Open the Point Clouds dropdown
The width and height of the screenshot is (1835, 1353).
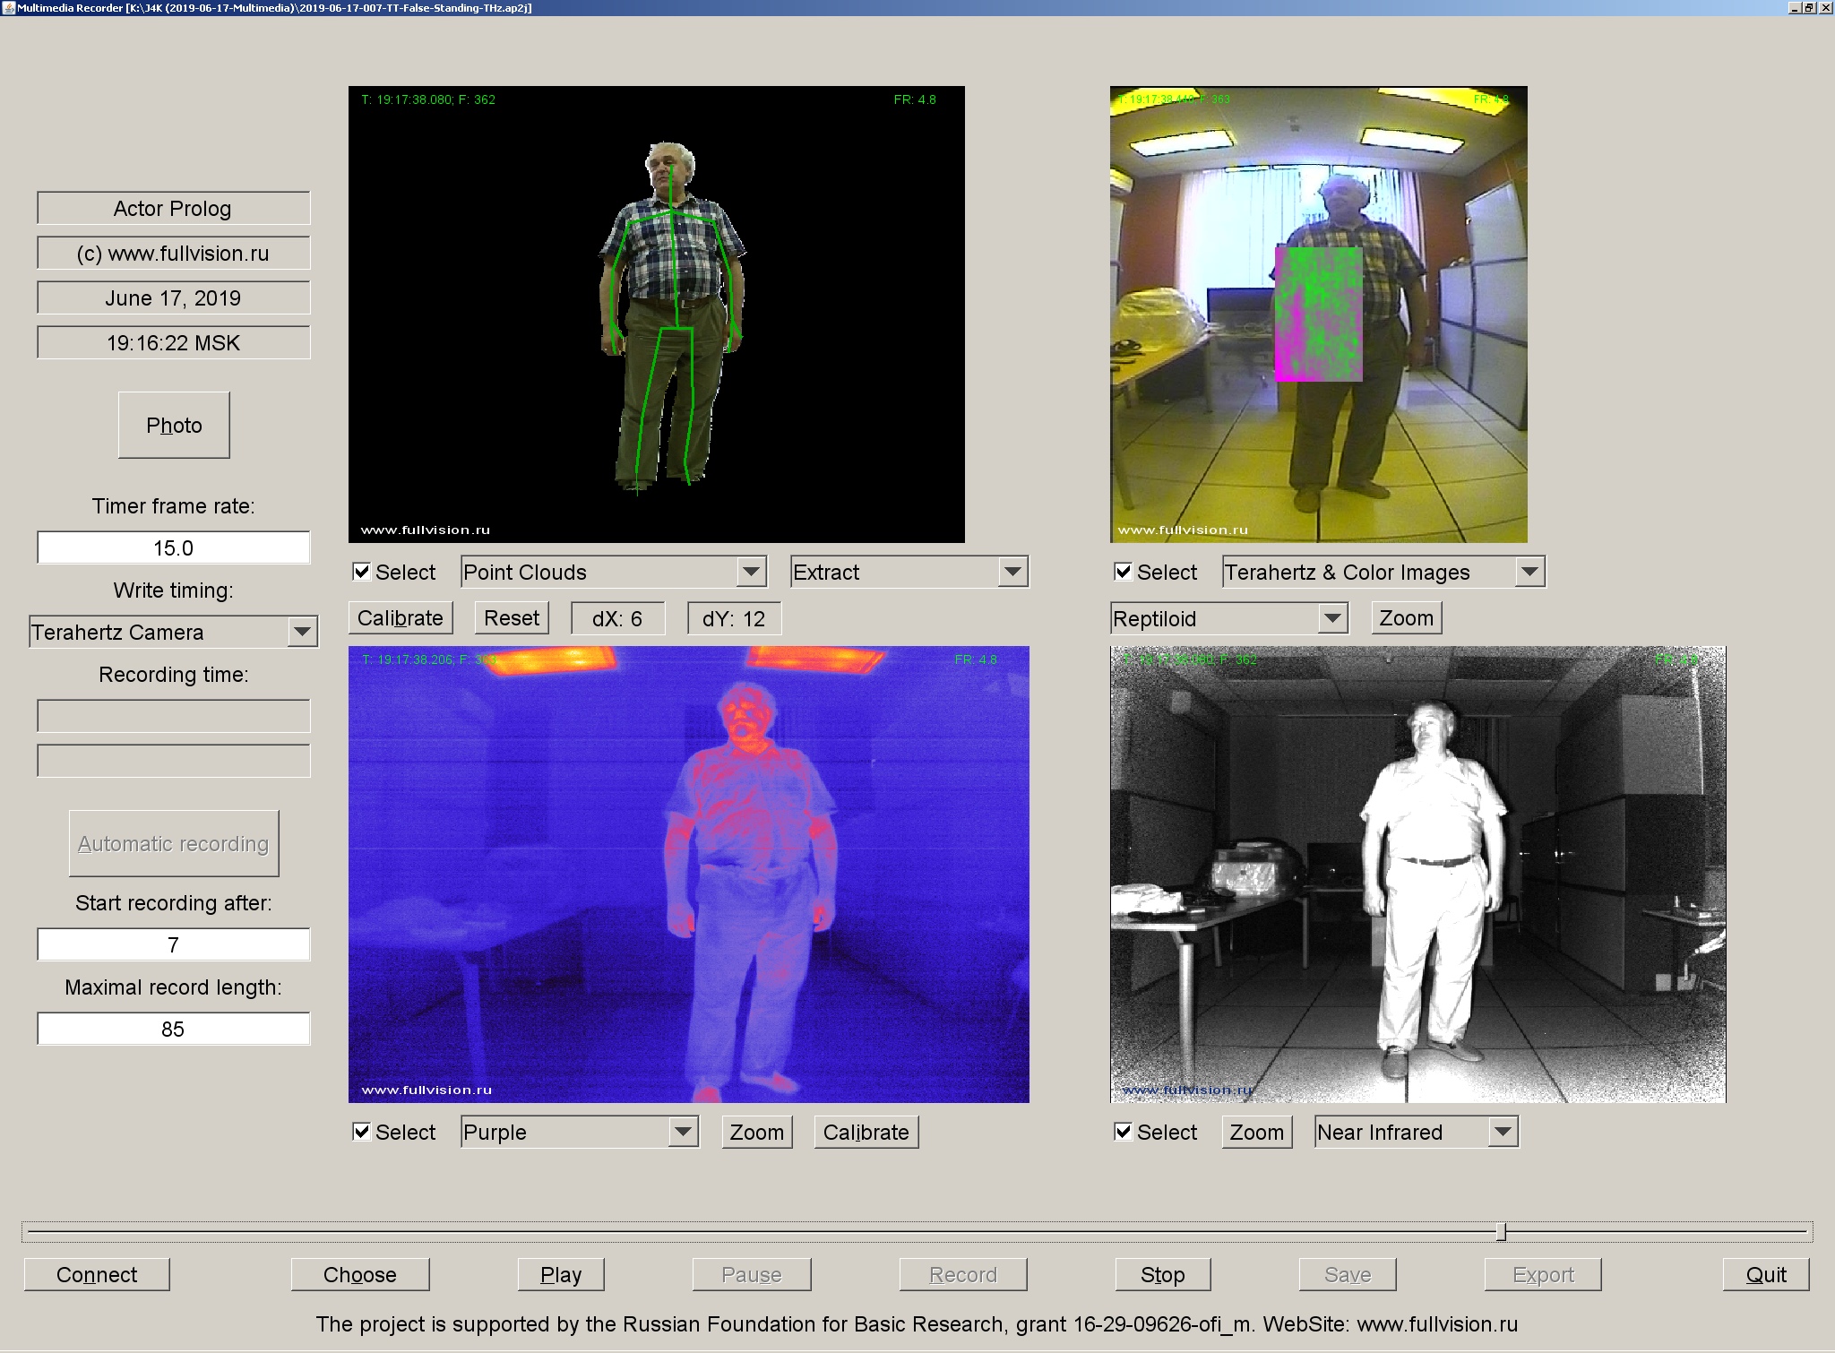point(751,571)
